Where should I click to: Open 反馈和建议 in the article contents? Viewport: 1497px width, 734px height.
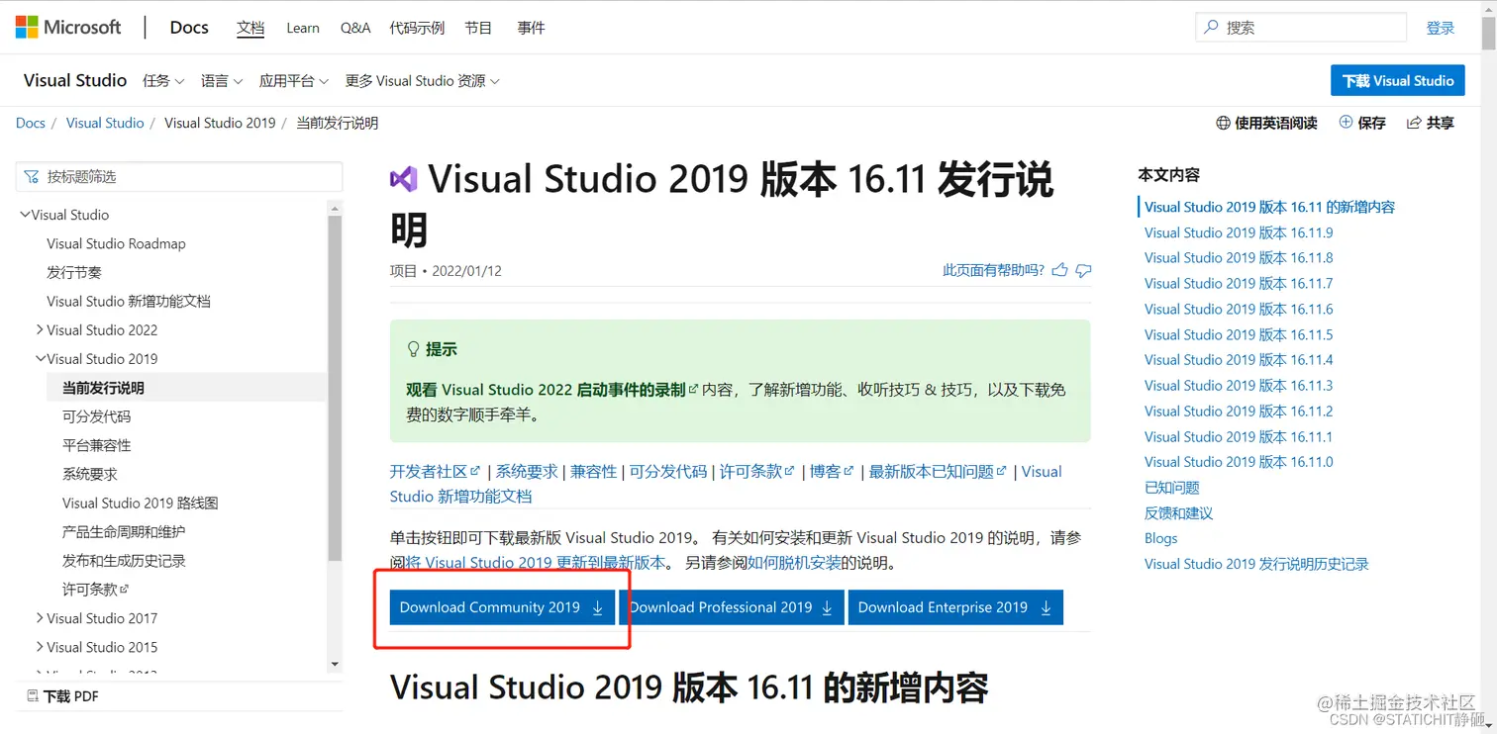pyautogui.click(x=1178, y=512)
